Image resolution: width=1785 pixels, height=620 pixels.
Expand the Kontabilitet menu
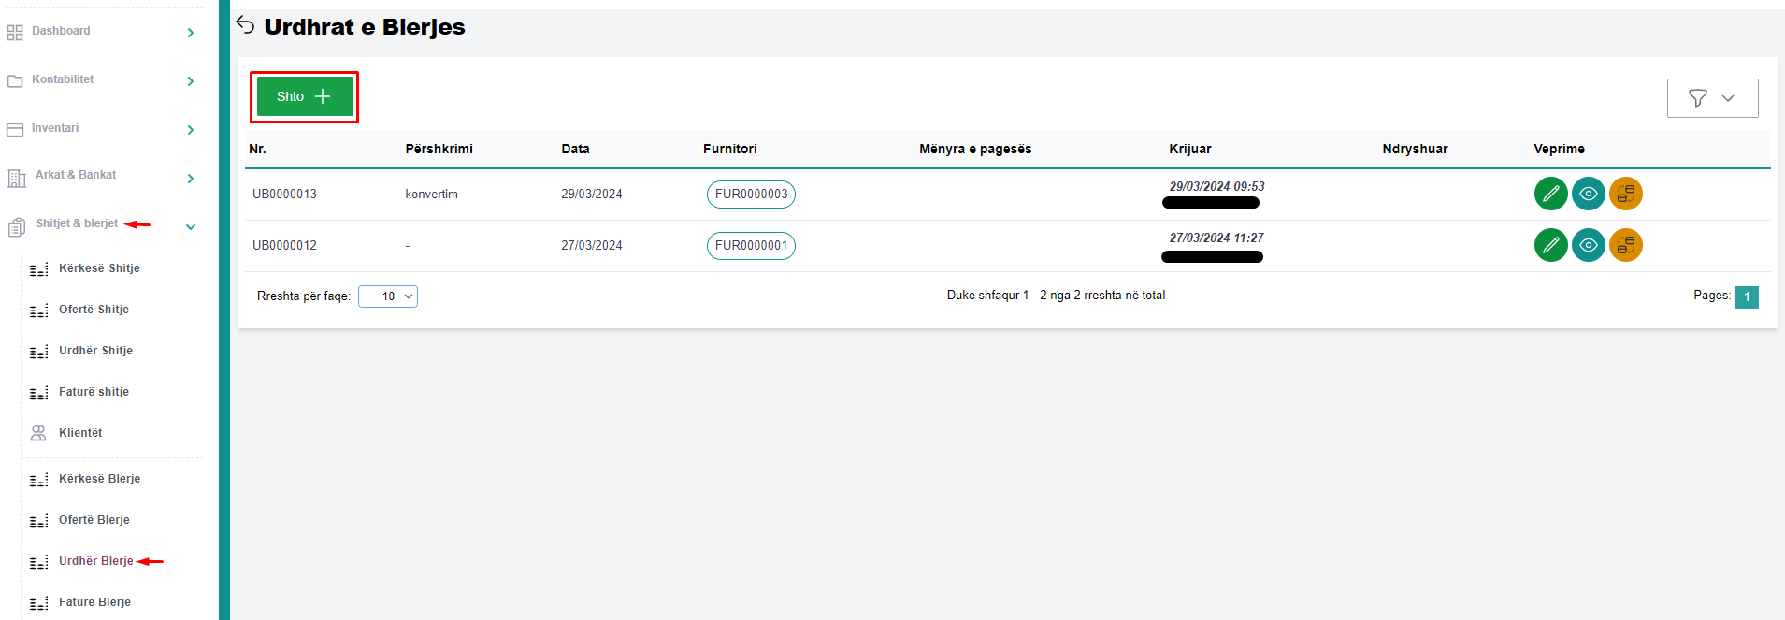190,81
